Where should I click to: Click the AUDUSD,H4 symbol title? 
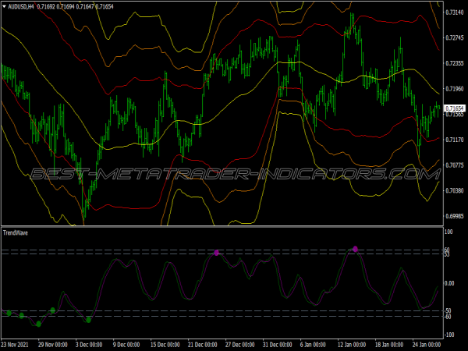pos(20,6)
